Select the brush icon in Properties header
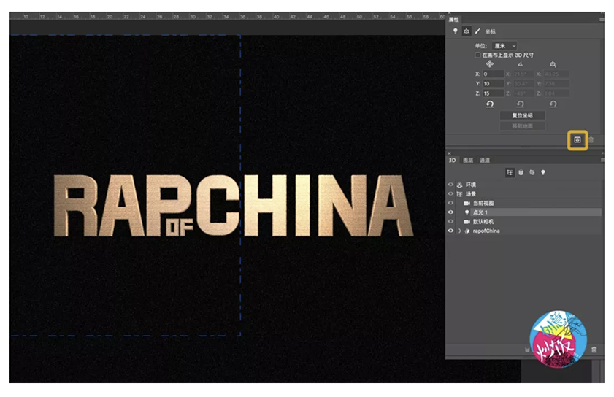614x397 pixels. (x=477, y=31)
